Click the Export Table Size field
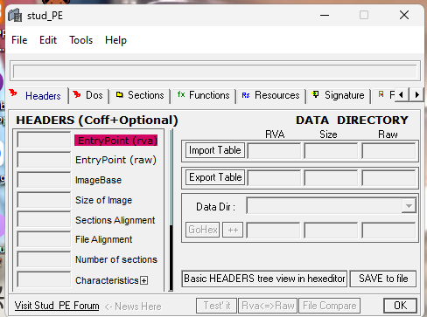Screen dimensions: 427x317 (x=331, y=178)
